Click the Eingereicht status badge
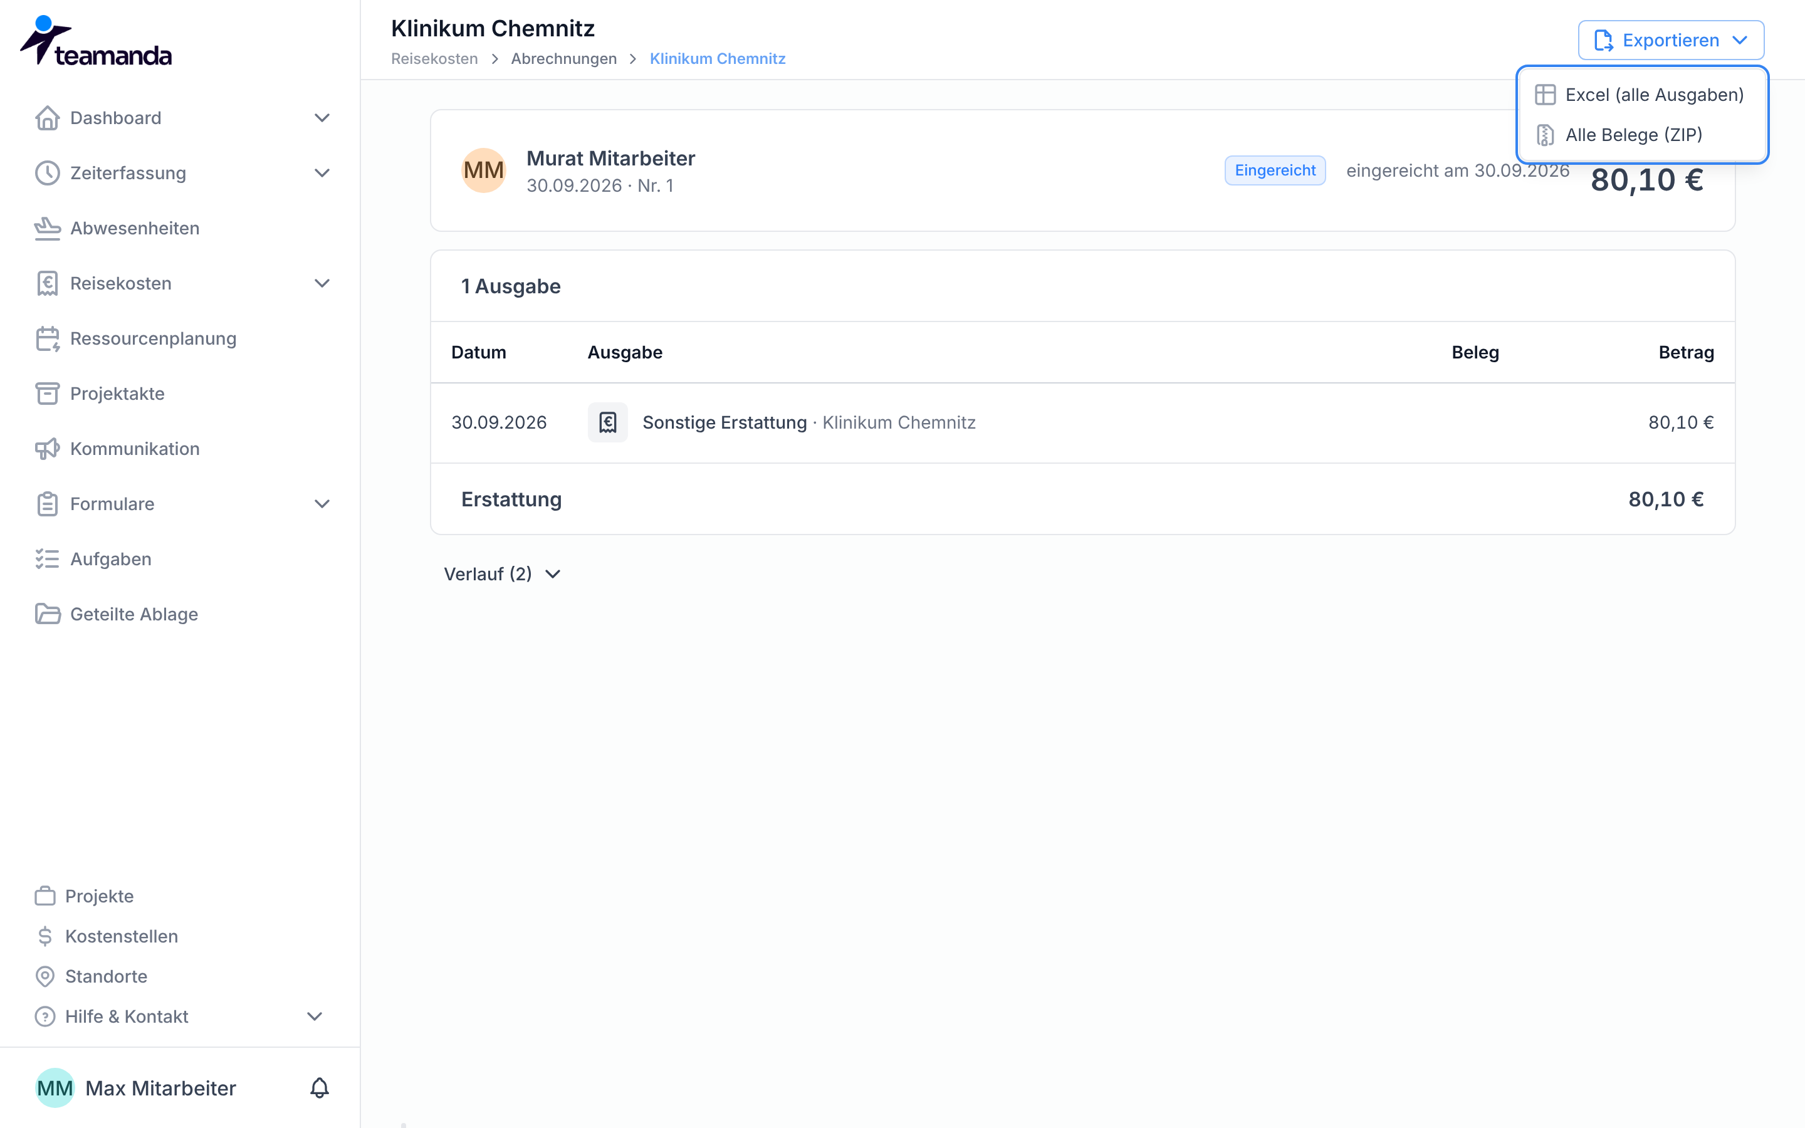1805x1128 pixels. [1275, 170]
